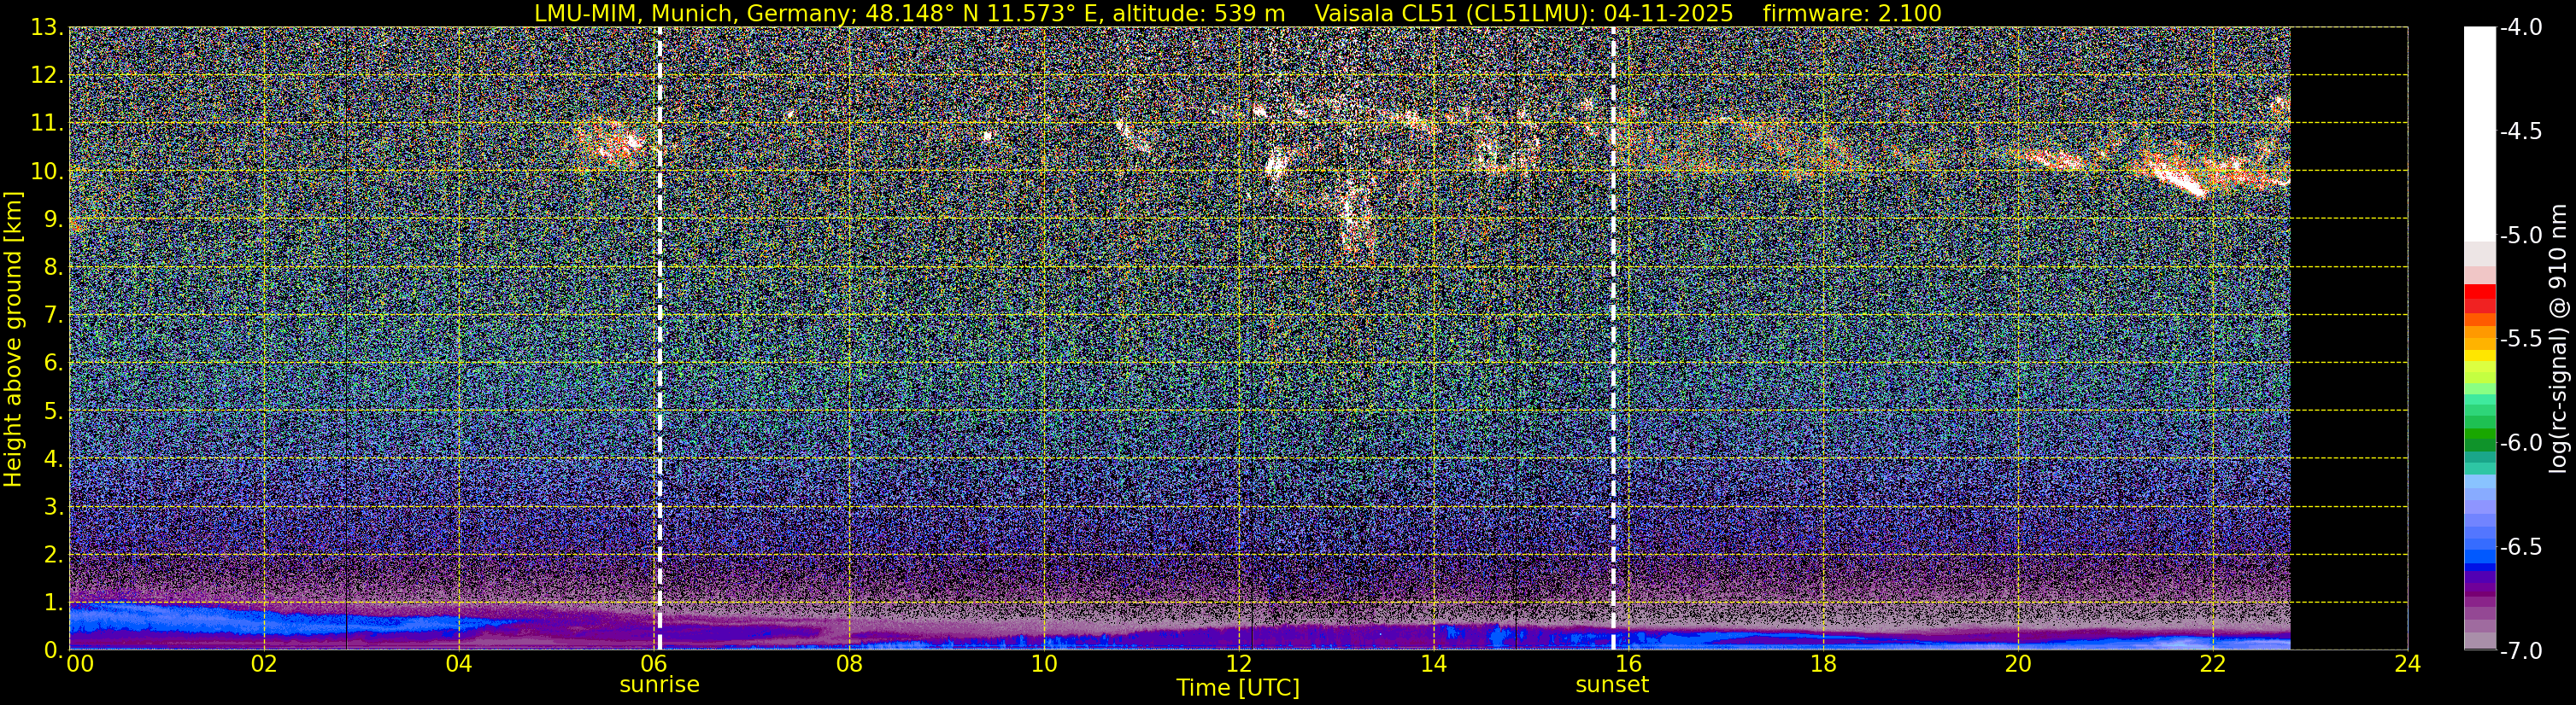Click the 6. height tick label
The image size is (2576, 705).
(x=53, y=364)
